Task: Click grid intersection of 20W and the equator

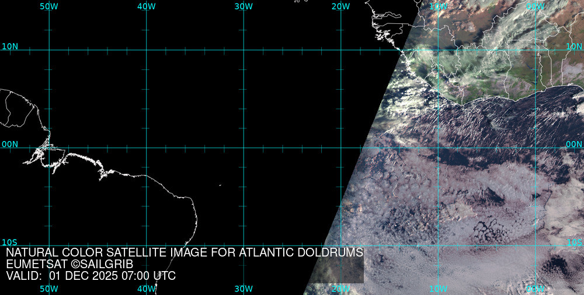Action: (341, 147)
